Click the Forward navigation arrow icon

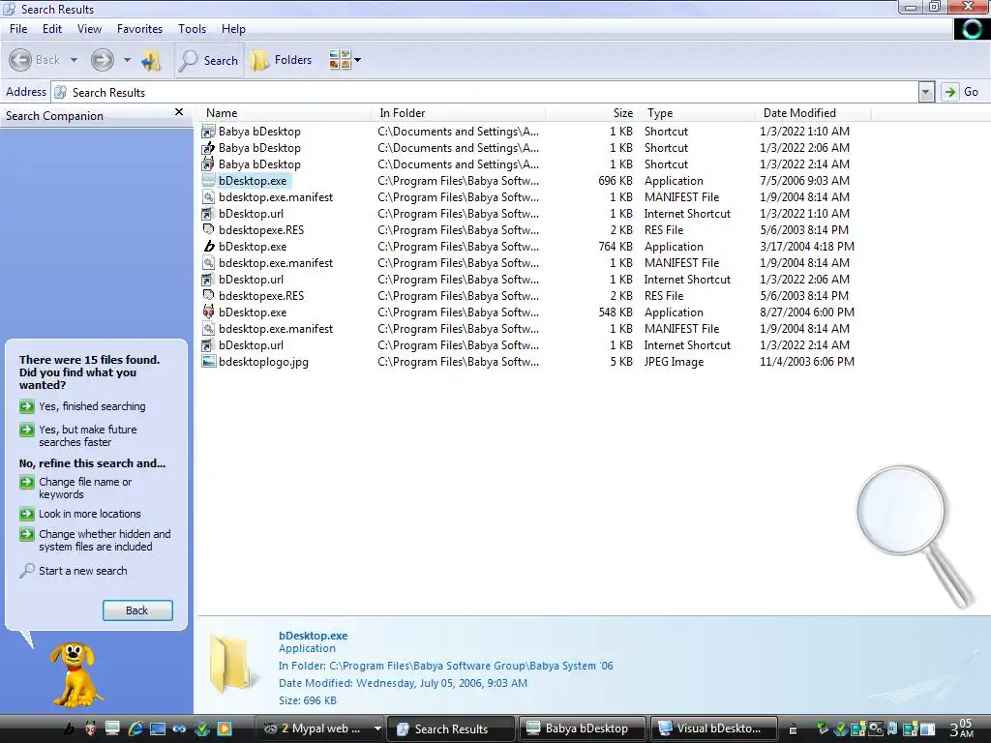pyautogui.click(x=102, y=60)
